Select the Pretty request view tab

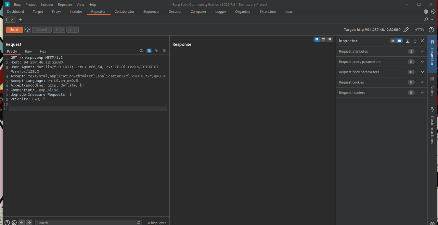12,51
